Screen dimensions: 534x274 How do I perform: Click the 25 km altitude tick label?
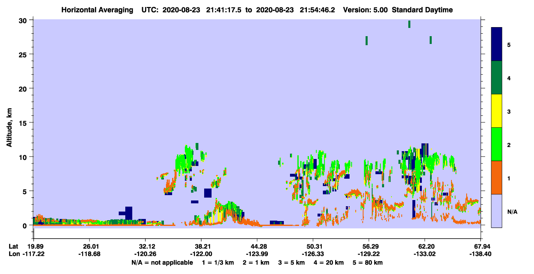[x=23, y=54]
